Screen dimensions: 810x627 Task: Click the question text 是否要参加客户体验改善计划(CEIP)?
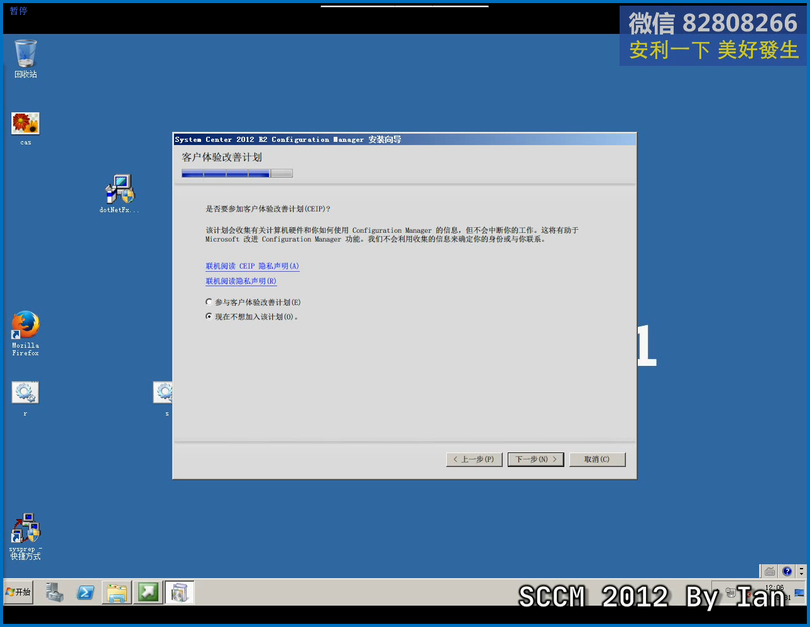(x=268, y=209)
